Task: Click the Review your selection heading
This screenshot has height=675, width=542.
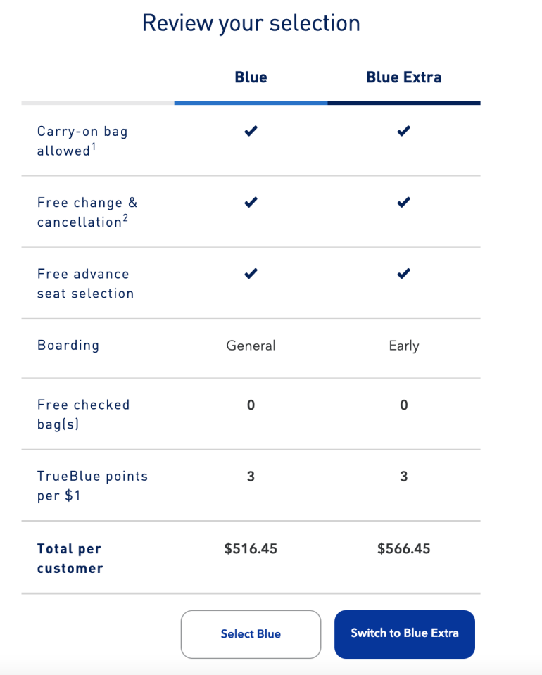Action: click(x=251, y=23)
